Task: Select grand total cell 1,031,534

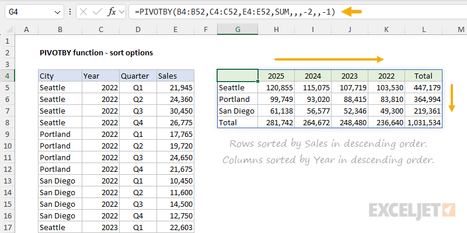Action: (424, 122)
